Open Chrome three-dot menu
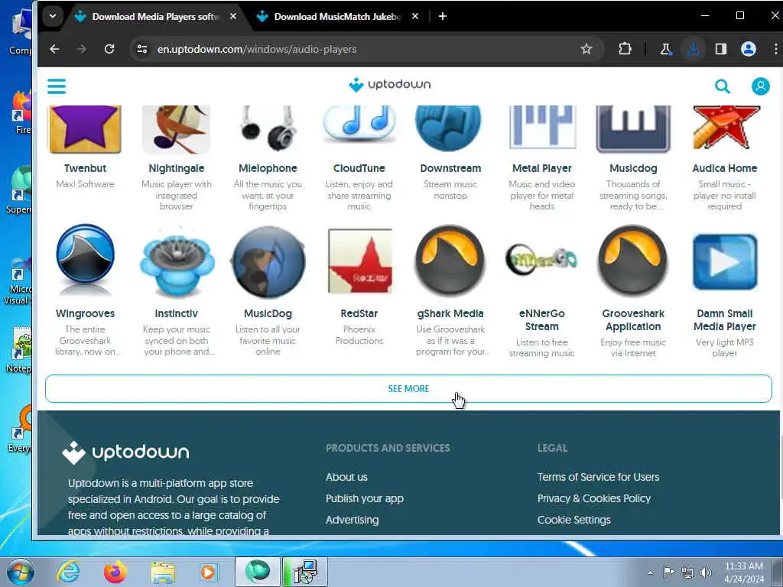783x587 pixels. pos(775,49)
